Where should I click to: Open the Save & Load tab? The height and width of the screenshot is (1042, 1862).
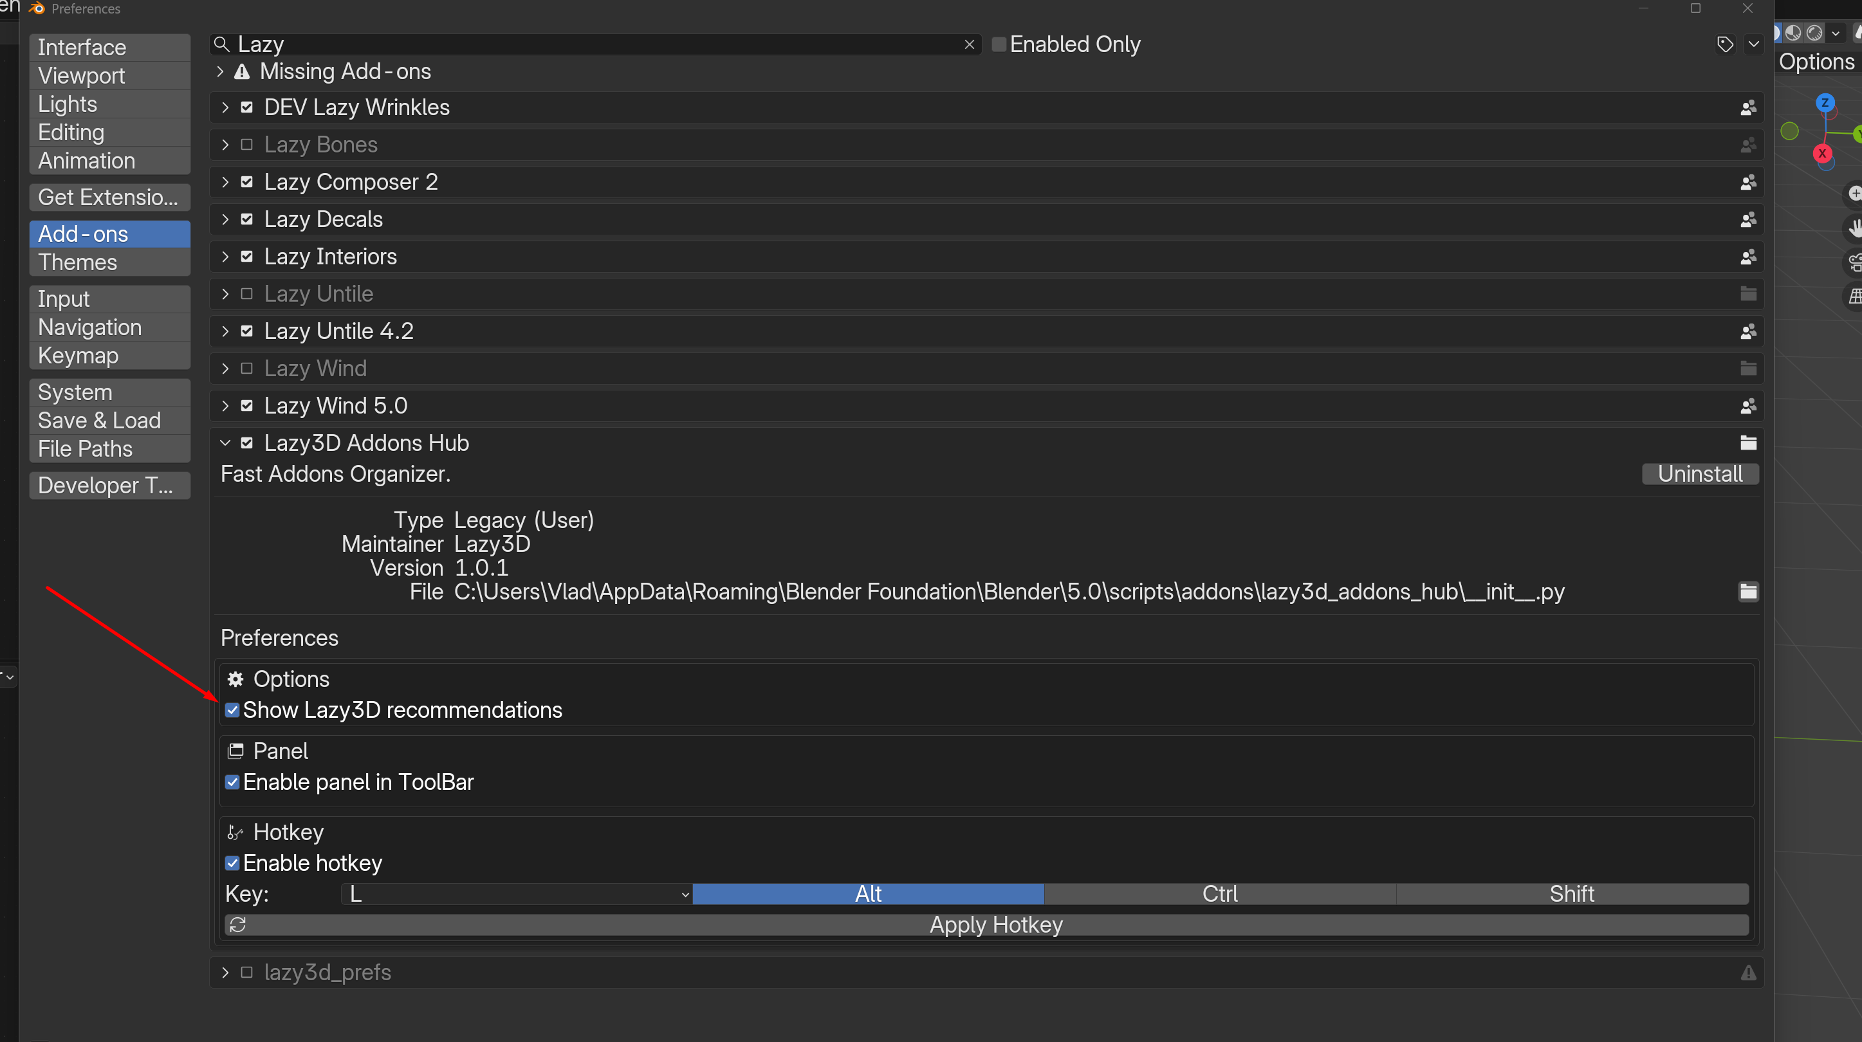tap(110, 421)
